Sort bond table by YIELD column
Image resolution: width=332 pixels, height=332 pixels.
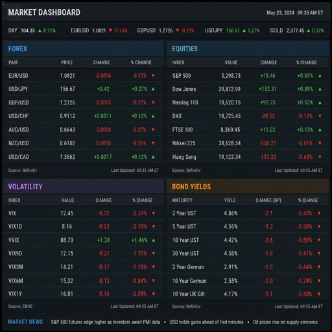coord(230,200)
